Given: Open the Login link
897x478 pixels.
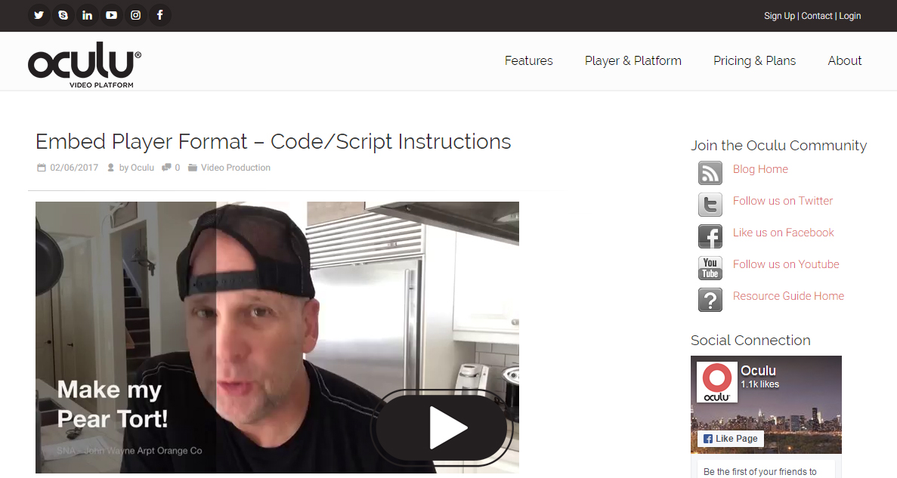Looking at the screenshot, I should click(x=849, y=16).
